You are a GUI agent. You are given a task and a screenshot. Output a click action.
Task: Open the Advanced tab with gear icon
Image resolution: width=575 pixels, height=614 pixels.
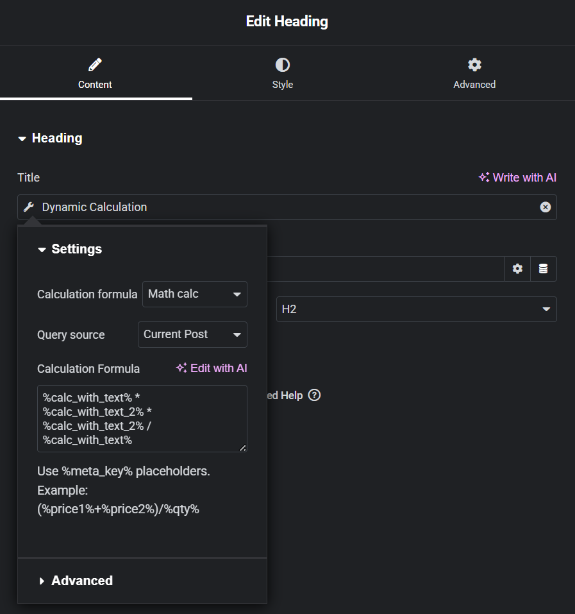point(474,73)
